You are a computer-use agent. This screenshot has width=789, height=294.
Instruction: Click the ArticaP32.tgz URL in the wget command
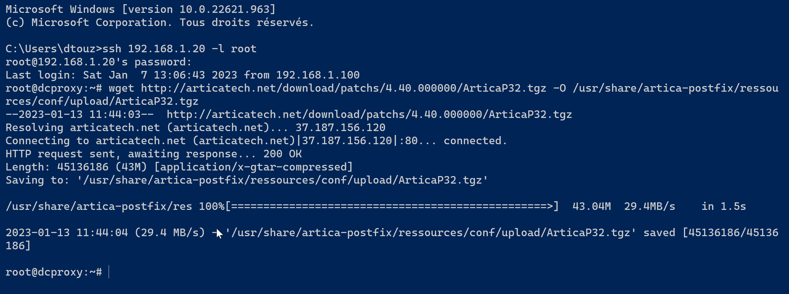click(343, 88)
